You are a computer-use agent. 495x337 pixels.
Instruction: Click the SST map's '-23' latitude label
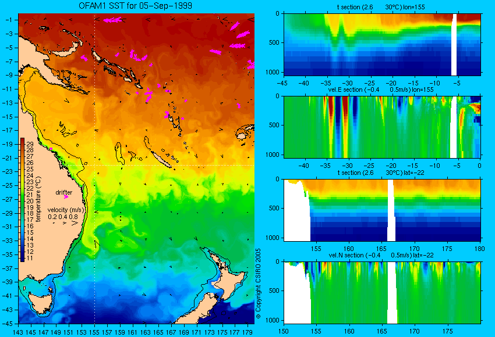(7, 171)
